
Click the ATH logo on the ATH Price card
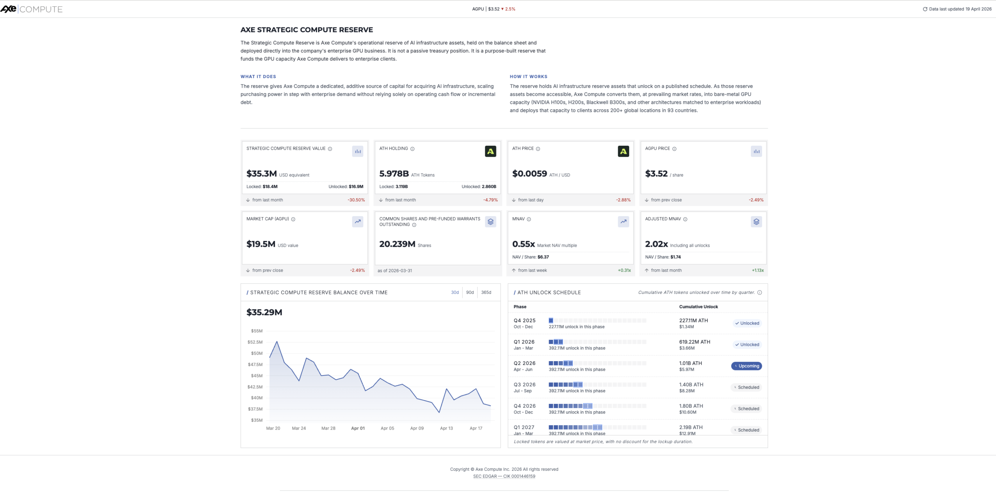point(623,152)
